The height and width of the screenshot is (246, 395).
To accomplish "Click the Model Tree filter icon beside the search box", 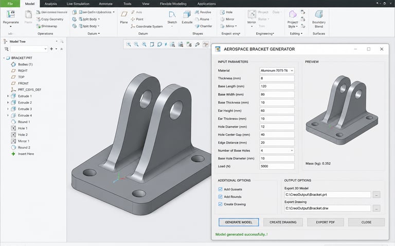I will click(6, 49).
